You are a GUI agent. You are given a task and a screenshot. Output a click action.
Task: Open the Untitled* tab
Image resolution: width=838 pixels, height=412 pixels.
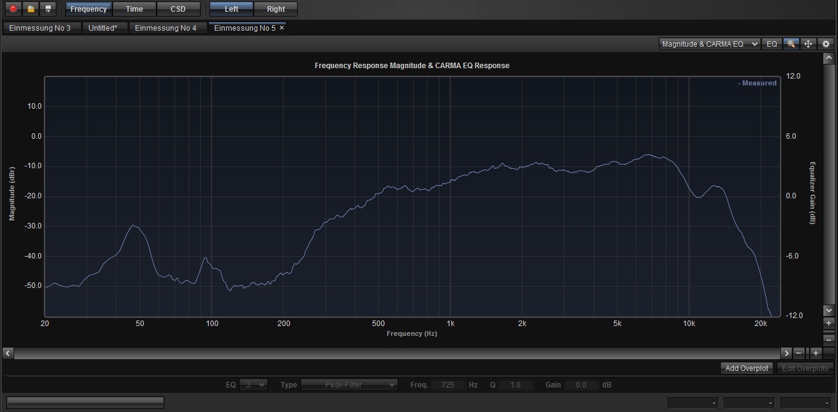click(103, 28)
